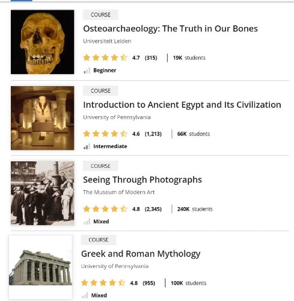Screen dimensions: 294x301
Task: Click the Mixed level icon under Greek and Roman Mythology
Action: [x=85, y=296]
